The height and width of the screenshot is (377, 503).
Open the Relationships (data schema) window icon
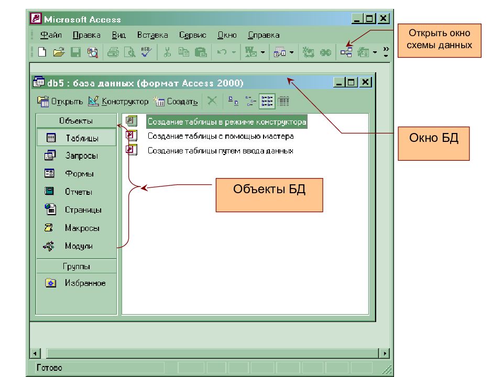point(346,52)
